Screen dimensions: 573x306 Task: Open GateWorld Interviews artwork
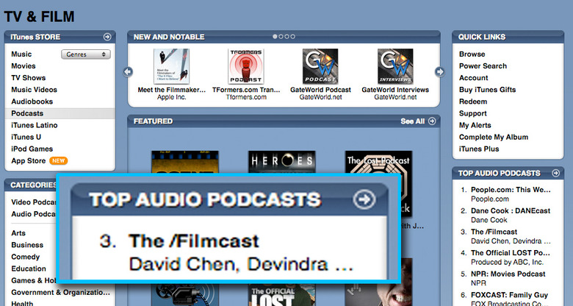(395, 66)
